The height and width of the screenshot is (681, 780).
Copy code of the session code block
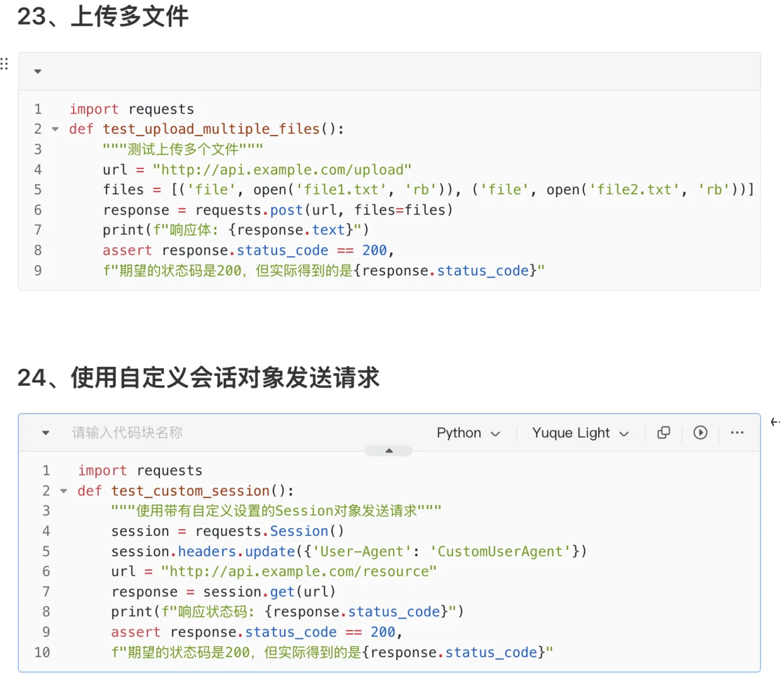coord(663,433)
